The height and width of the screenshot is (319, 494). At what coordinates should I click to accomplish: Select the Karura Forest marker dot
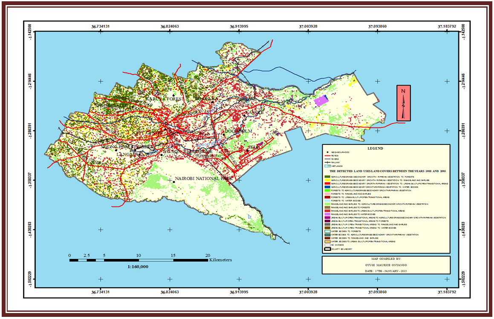pos(174,95)
